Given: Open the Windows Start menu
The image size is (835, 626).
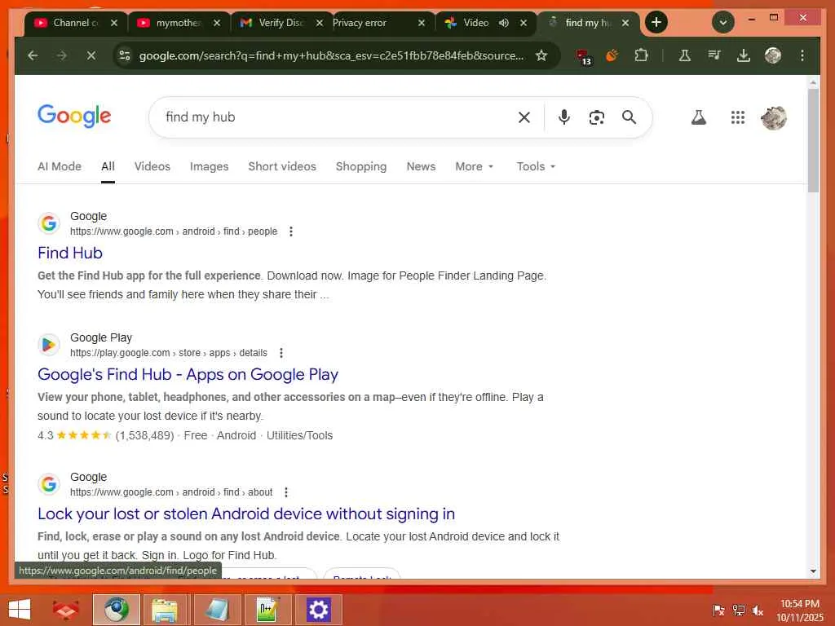Looking at the screenshot, I should pyautogui.click(x=20, y=610).
